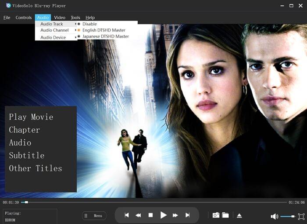The height and width of the screenshot is (224, 307).
Task: Take a snapshot with camera icon
Action: [x=216, y=215]
